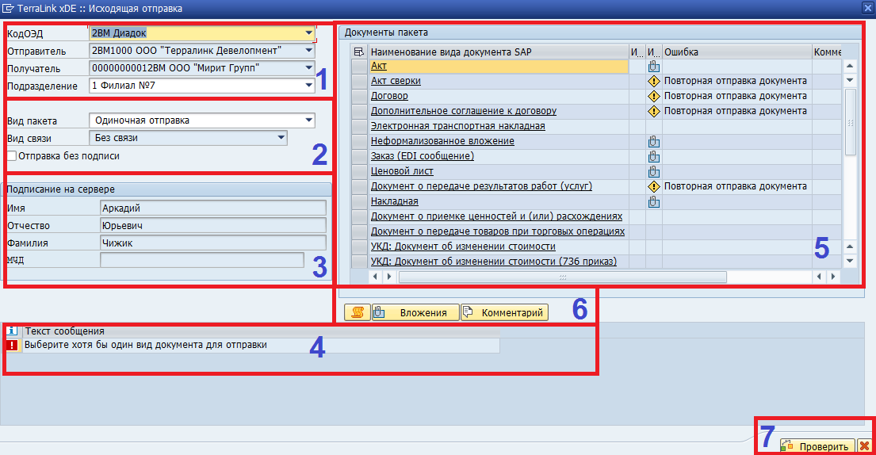Open the КодОЭД dropdown list
The image size is (876, 455).
(x=308, y=33)
